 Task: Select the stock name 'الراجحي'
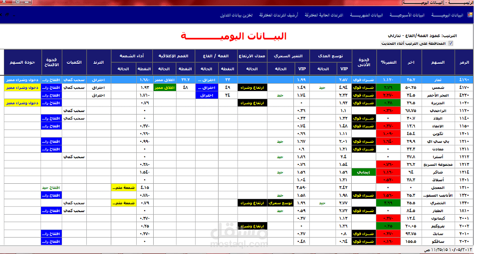click(438, 111)
